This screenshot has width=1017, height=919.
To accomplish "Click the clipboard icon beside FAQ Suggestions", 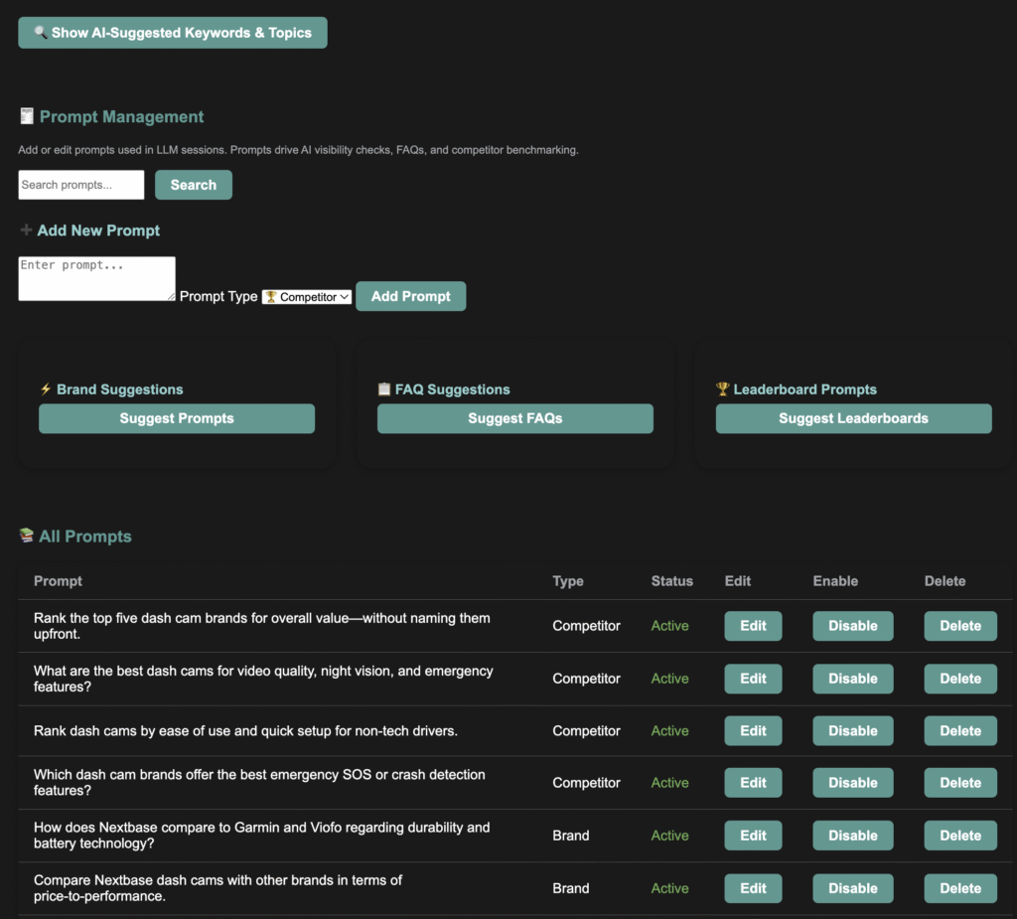I will pyautogui.click(x=384, y=389).
